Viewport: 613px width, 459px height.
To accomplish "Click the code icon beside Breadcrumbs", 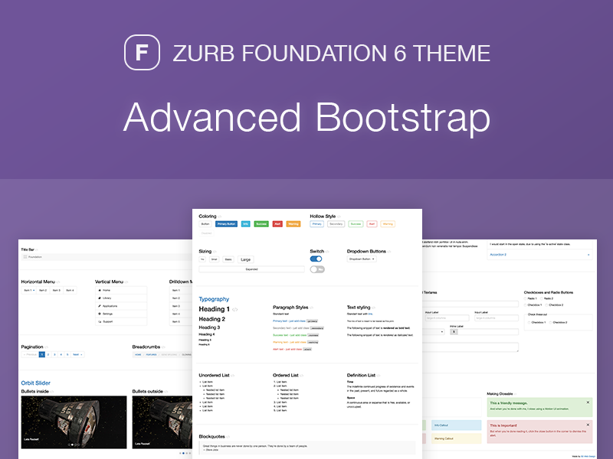I will click(163, 347).
